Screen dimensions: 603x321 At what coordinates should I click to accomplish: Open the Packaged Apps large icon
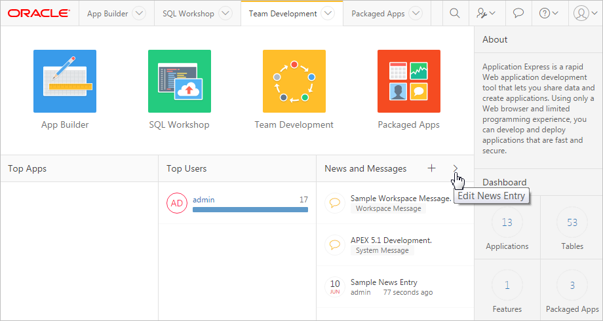[x=408, y=81]
